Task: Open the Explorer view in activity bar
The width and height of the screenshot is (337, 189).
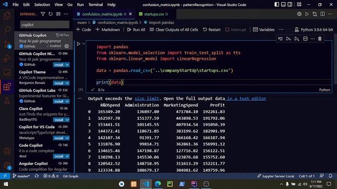Action: click(x=7, y=16)
